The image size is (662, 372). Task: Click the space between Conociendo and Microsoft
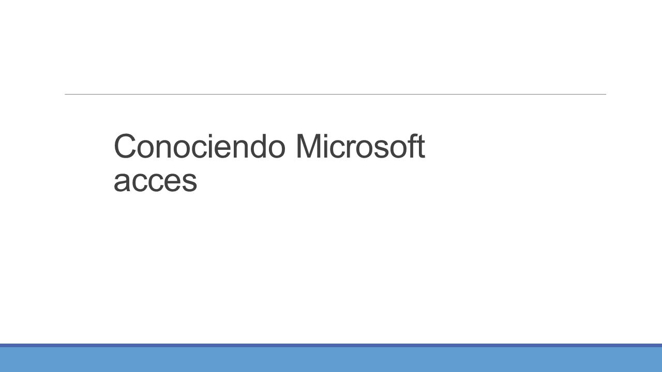point(290,147)
